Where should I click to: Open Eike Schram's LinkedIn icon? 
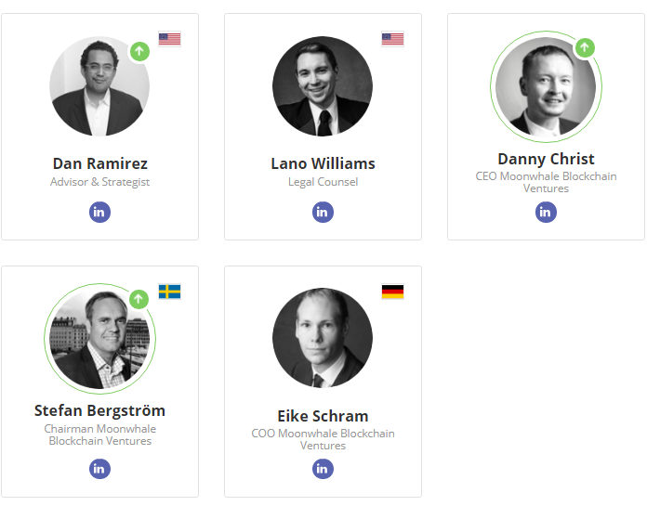click(323, 469)
